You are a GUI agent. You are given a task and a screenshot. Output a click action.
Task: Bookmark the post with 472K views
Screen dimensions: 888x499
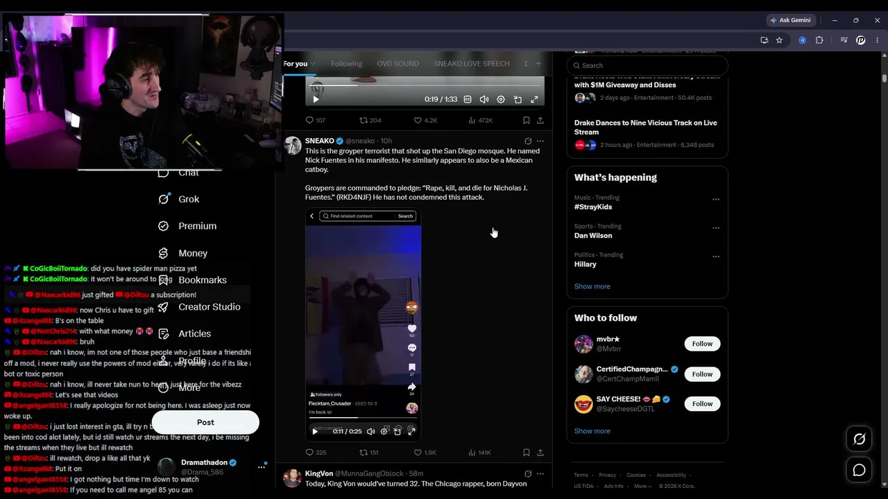coord(527,120)
